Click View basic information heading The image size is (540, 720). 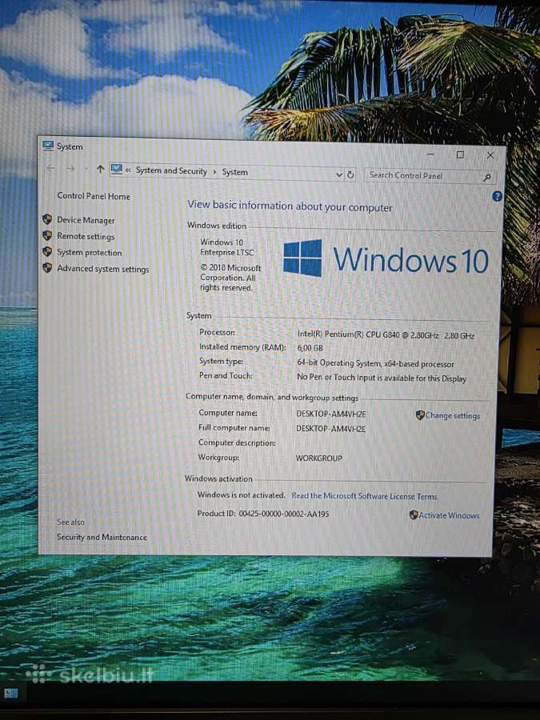point(290,206)
